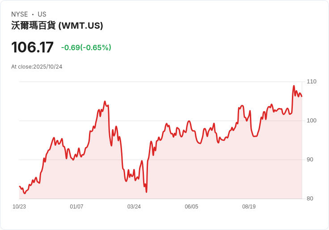
Task: Click the leftmost start of the price line
Action: click(x=20, y=187)
